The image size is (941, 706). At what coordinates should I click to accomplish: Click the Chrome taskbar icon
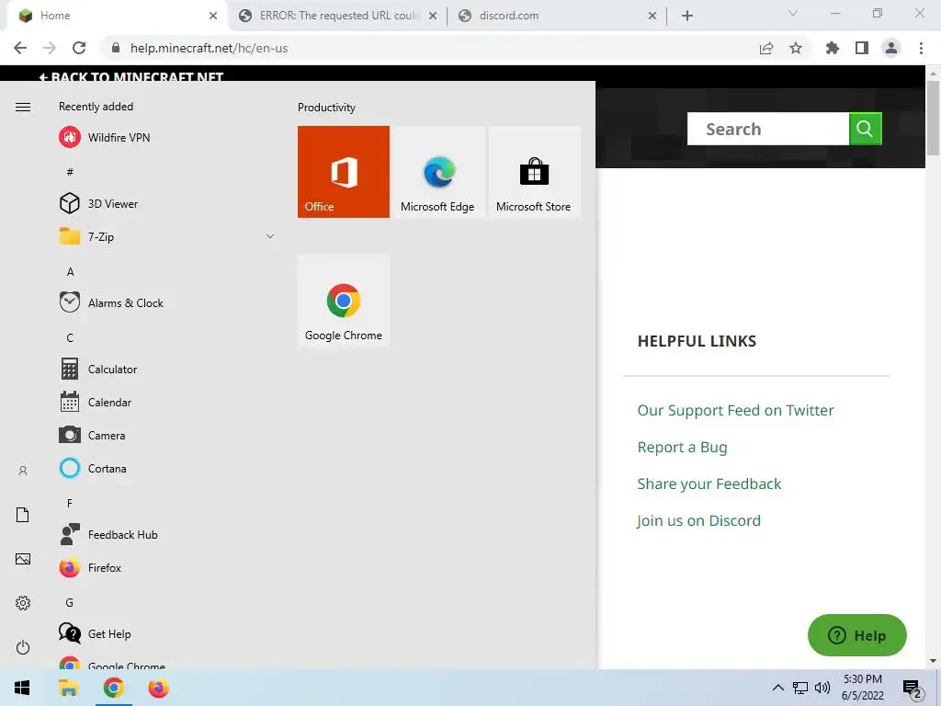(113, 688)
